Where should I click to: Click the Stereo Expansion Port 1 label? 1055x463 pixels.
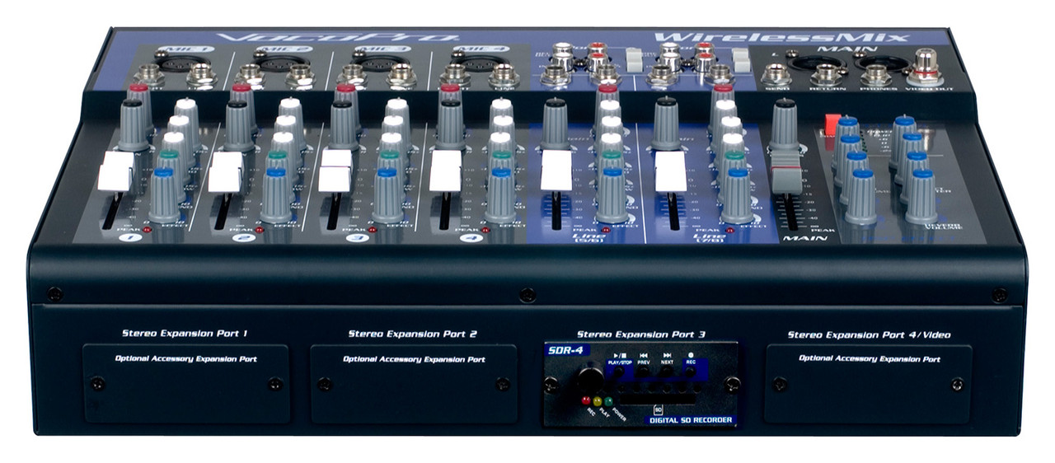point(185,334)
